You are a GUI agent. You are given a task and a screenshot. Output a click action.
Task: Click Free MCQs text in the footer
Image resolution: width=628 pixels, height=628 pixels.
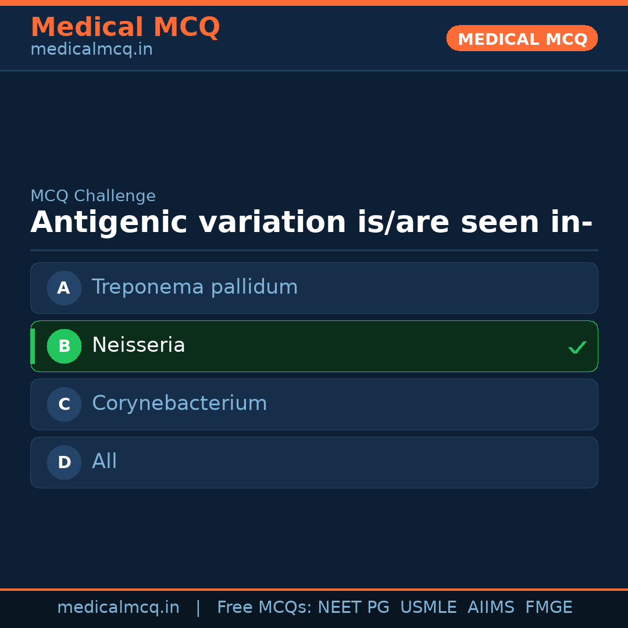(x=264, y=608)
